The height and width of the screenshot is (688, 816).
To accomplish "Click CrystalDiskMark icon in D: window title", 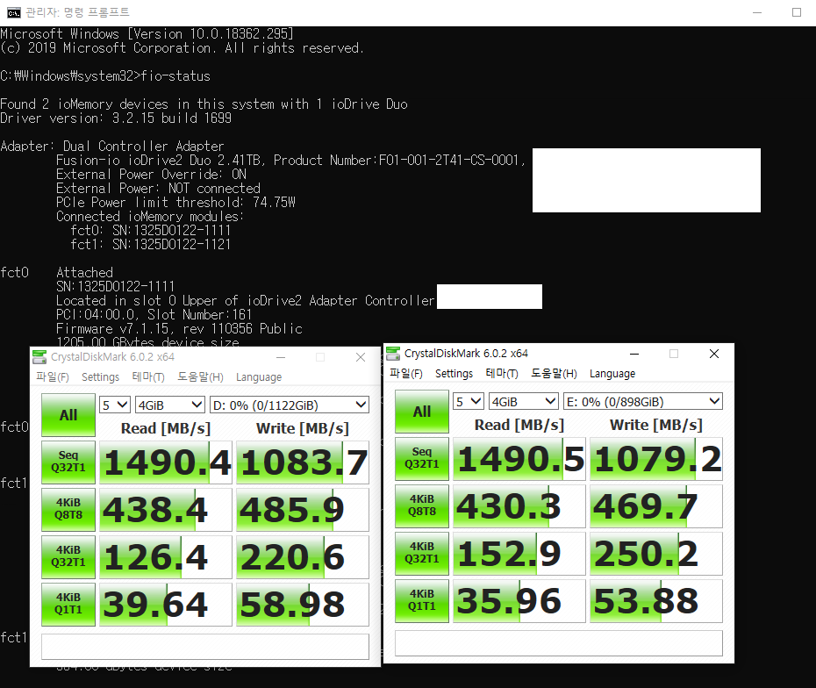I will click(39, 357).
